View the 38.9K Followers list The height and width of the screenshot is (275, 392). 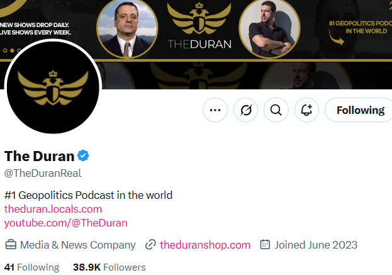click(x=109, y=267)
